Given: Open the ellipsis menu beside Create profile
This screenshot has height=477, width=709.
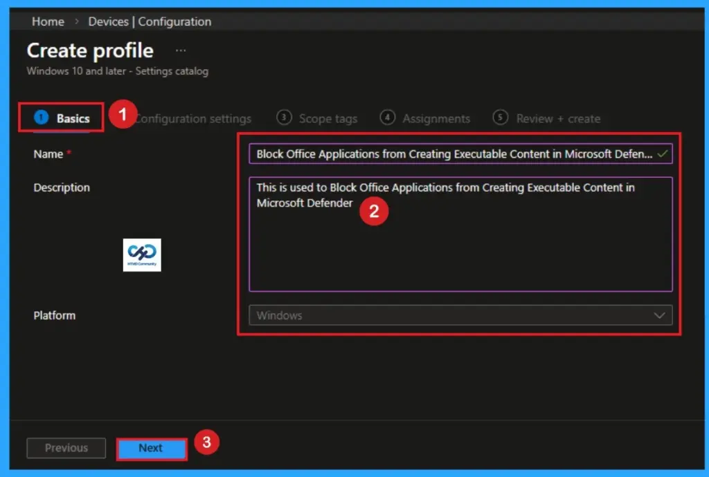Looking at the screenshot, I should tap(179, 48).
